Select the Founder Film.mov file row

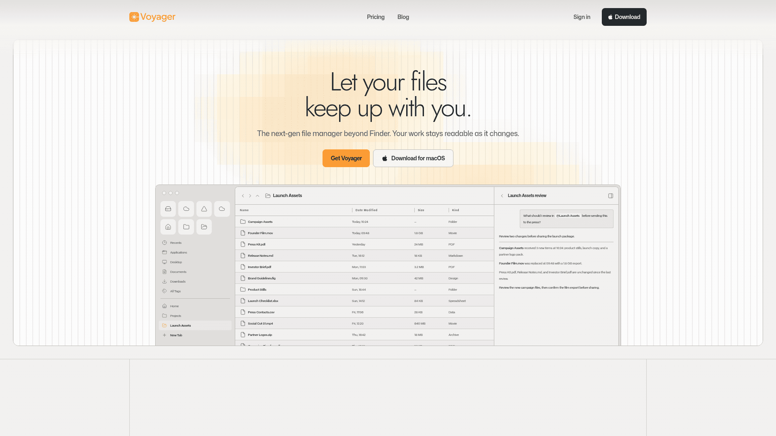[364, 233]
